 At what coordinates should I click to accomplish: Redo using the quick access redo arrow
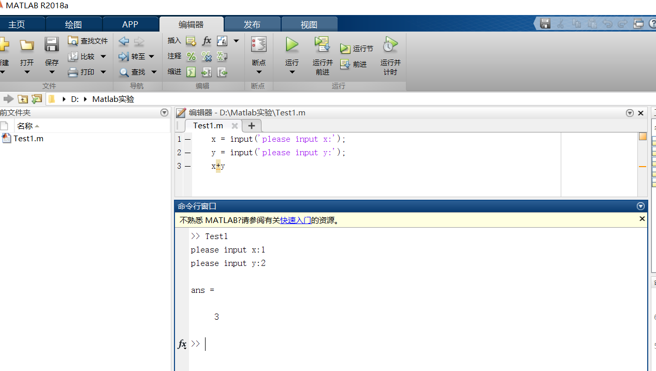coord(623,24)
